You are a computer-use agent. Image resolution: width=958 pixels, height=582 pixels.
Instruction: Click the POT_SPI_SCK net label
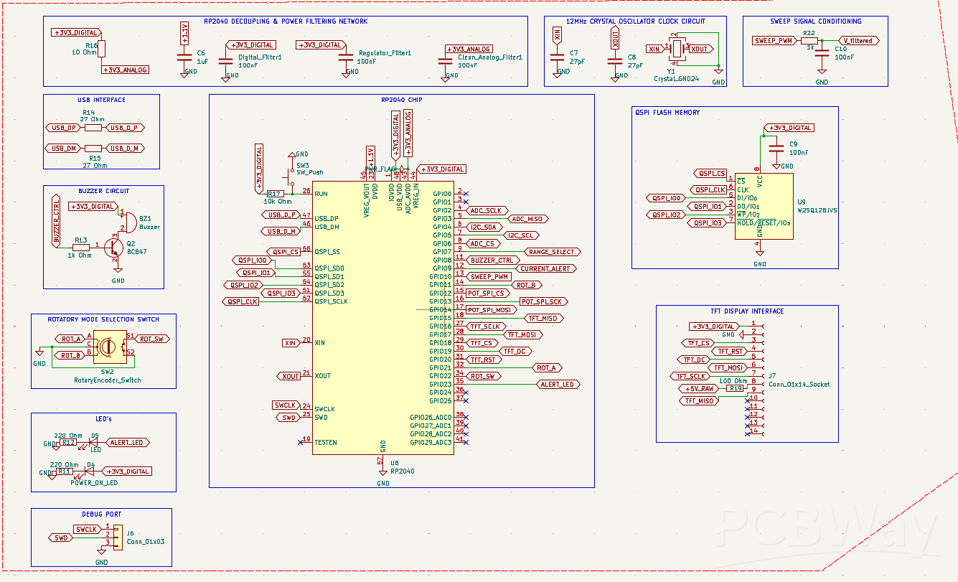(x=543, y=301)
